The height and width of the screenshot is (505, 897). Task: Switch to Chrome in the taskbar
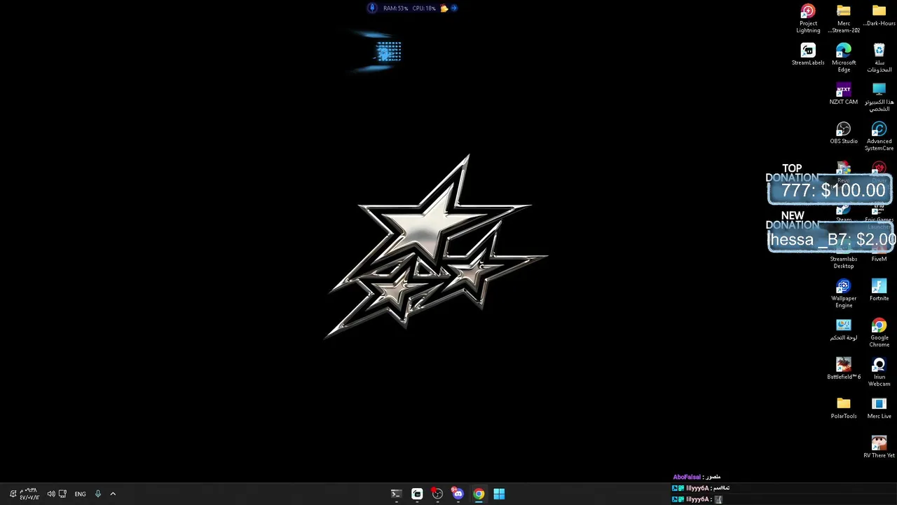click(479, 494)
